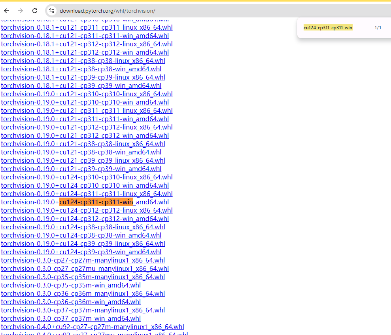Viewport: 391px width, 335px height.
Task: Select torchvision-0.3.0-cp36-cp36m-manylinux1_x86_64.whl
Action: [83, 293]
